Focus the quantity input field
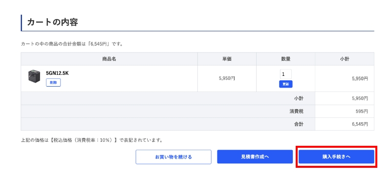 pyautogui.click(x=285, y=74)
